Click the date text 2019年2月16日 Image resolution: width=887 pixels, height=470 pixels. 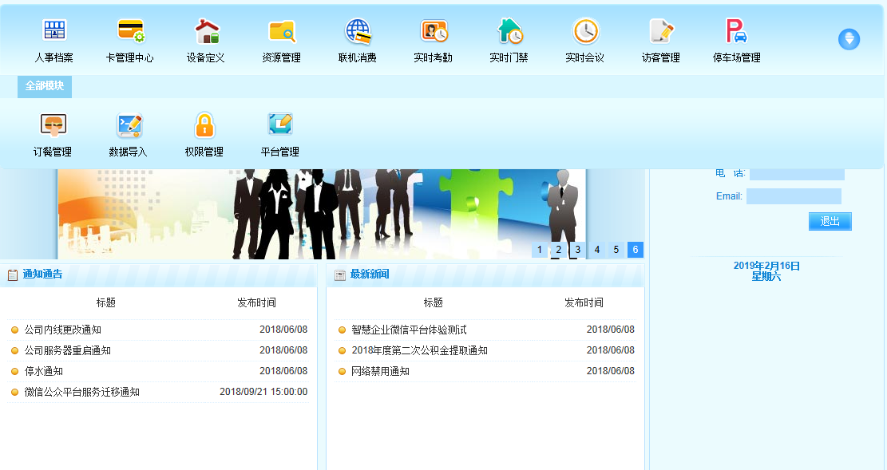pyautogui.click(x=766, y=265)
